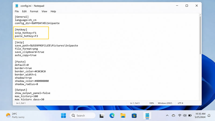
Task: Show hidden tray icons chevron
Action: pos(167,116)
